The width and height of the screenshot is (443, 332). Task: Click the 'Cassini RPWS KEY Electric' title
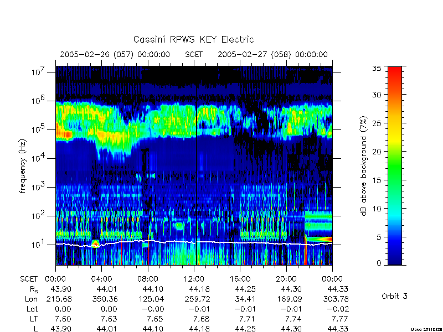(193, 39)
